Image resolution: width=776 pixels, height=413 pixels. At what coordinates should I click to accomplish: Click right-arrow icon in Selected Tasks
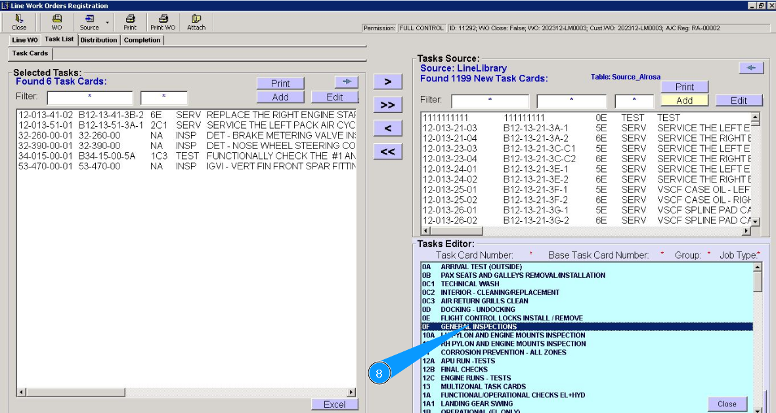(x=347, y=81)
